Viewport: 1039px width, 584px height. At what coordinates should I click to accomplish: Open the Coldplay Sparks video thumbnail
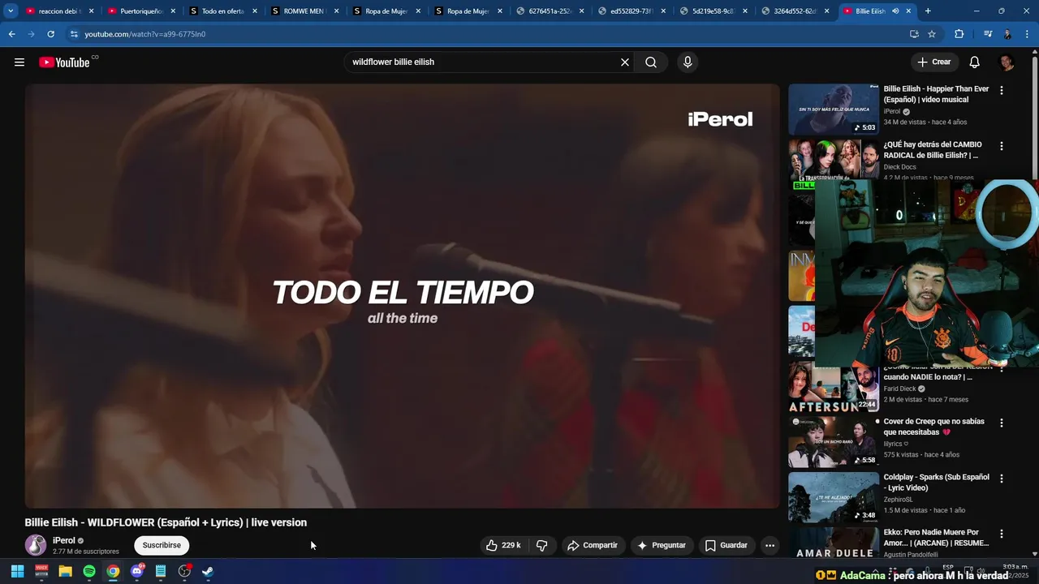click(834, 497)
